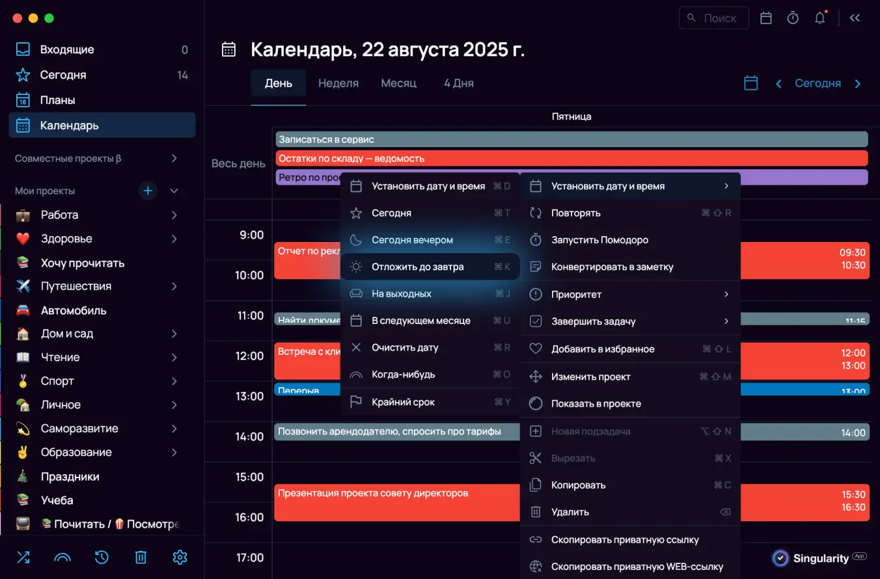Open the trash icon in bottom toolbar
Screen dimensions: 880x579
click(x=141, y=558)
